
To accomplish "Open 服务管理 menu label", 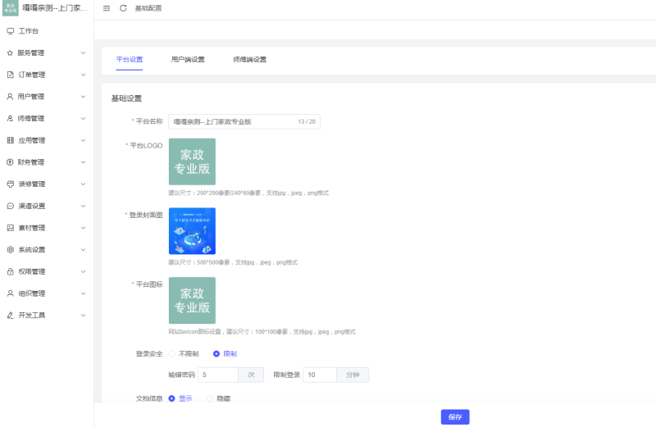I will [x=31, y=52].
